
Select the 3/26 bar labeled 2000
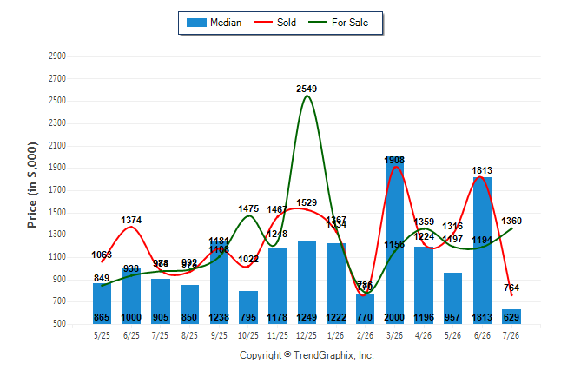[394, 241]
